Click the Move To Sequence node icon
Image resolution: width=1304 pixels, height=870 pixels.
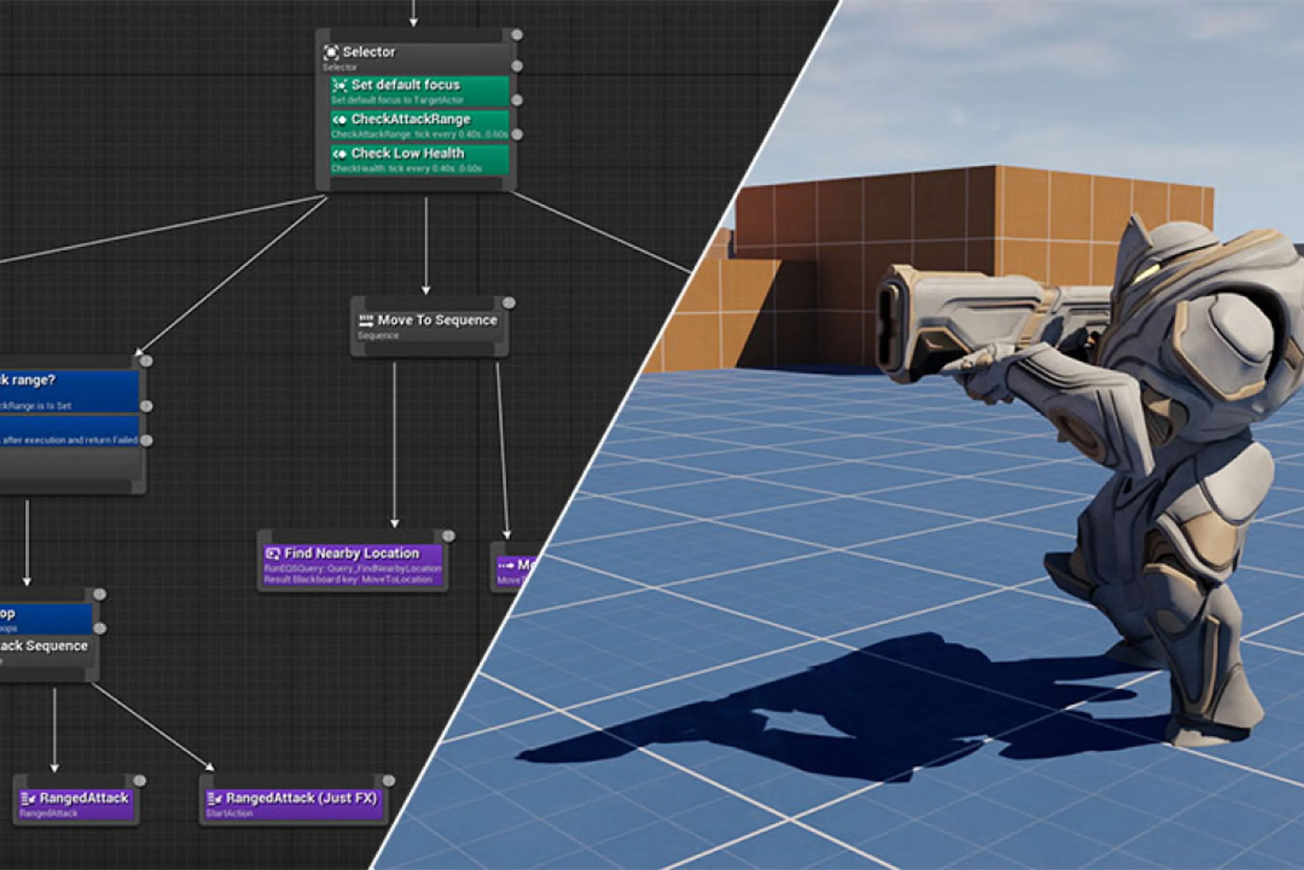366,320
